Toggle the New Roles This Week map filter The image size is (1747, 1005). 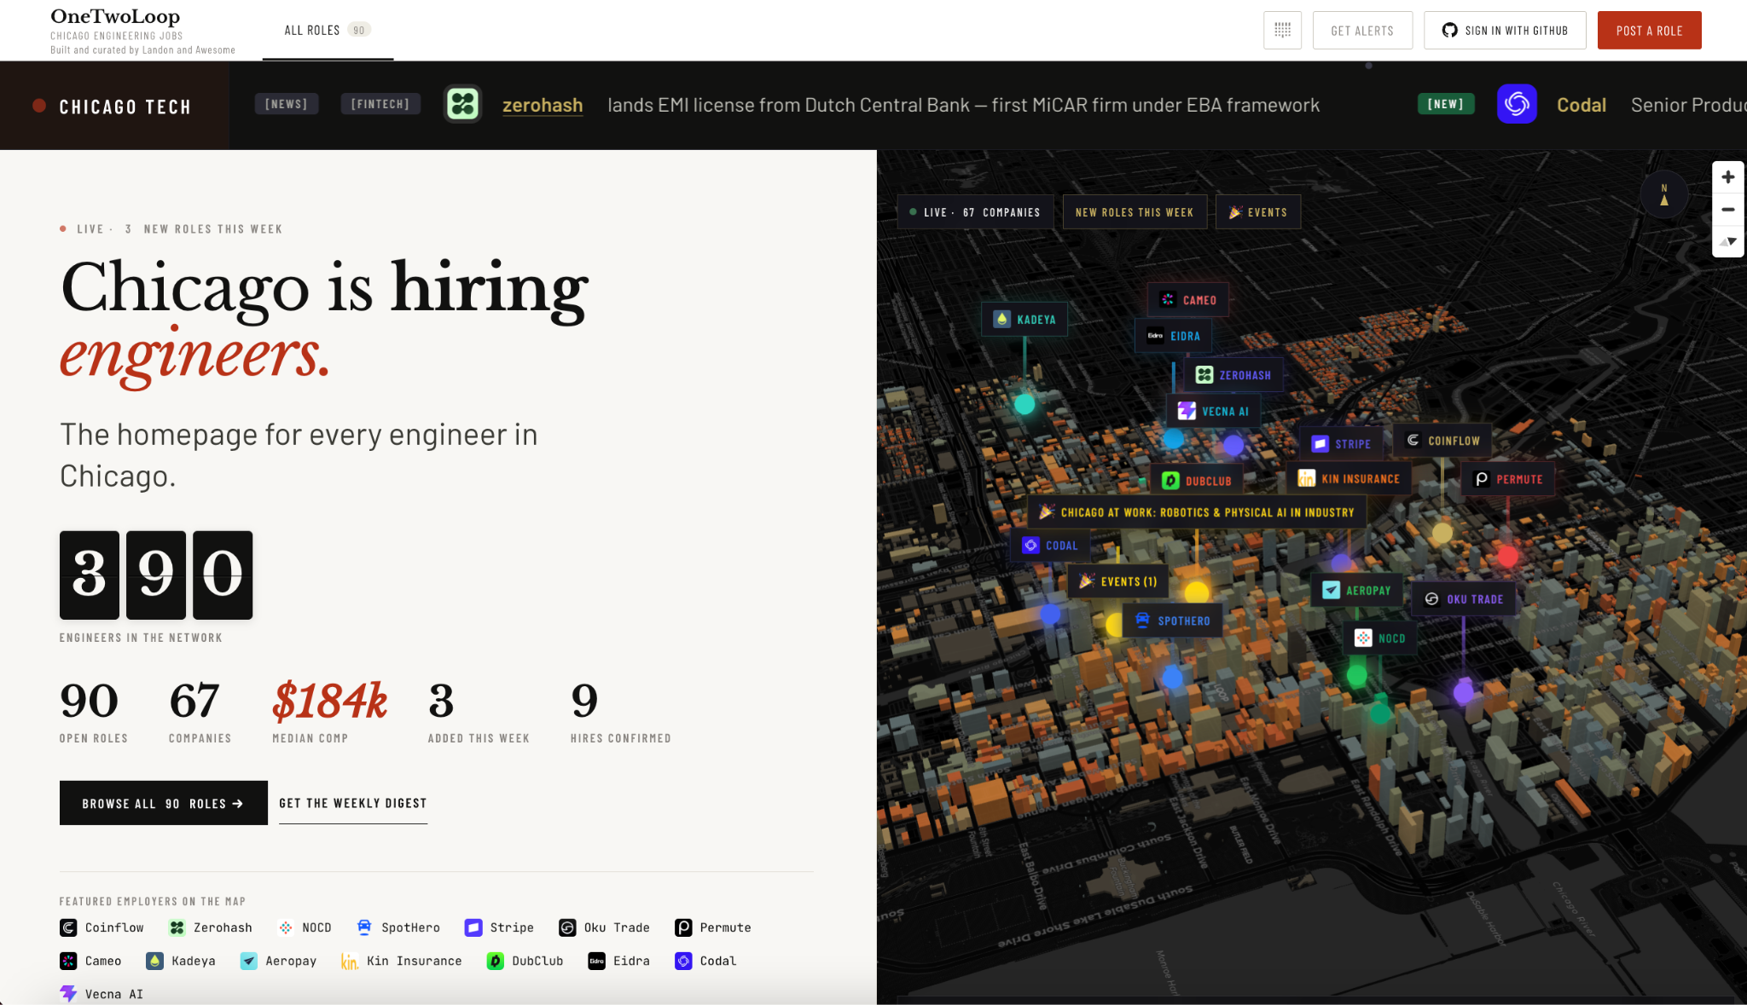click(x=1135, y=212)
